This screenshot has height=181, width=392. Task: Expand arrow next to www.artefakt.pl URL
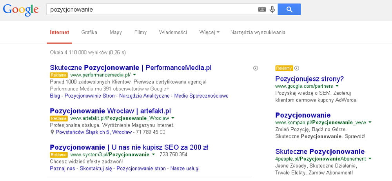tap(173, 118)
